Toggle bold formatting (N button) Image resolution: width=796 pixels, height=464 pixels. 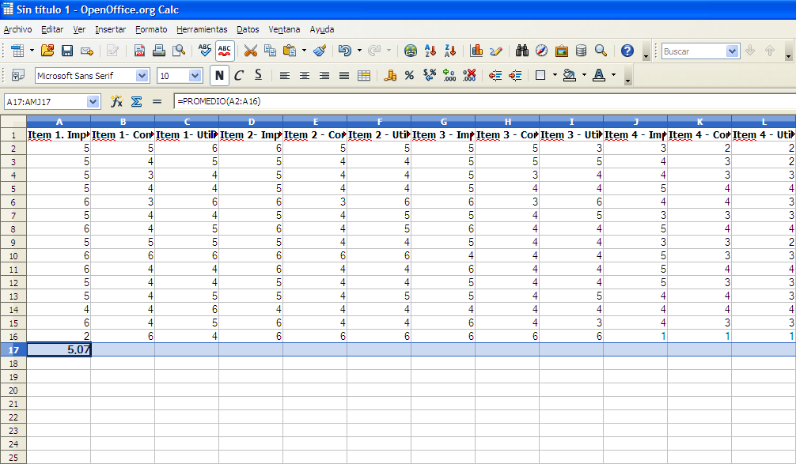(218, 76)
